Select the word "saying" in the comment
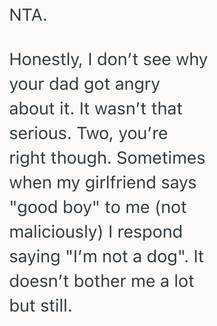The height and width of the screenshot is (326, 217). 34,257
